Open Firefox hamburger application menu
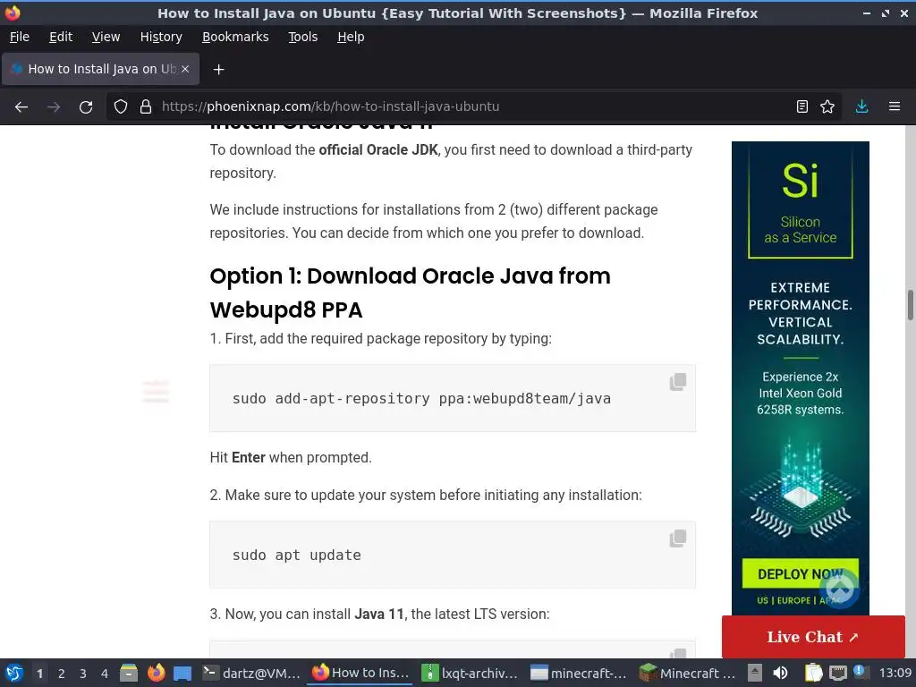The width and height of the screenshot is (916, 687). (x=895, y=107)
